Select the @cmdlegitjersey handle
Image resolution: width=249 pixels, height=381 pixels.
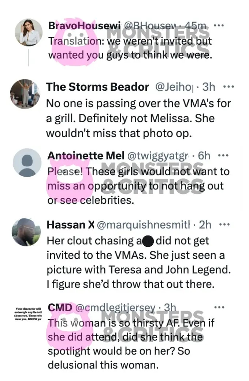[115, 308]
